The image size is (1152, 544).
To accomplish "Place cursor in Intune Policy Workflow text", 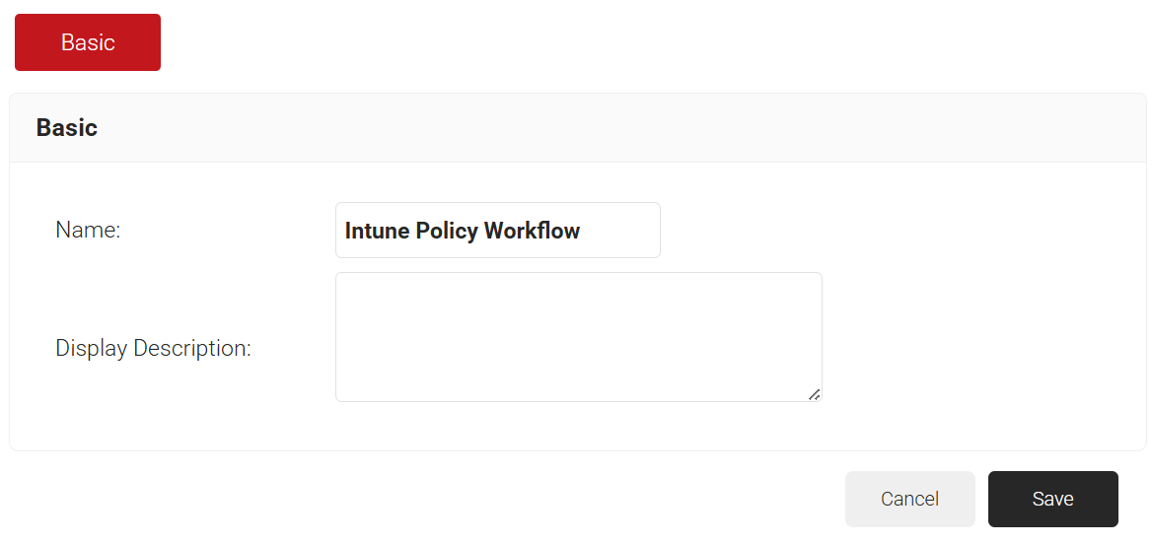I will pos(462,231).
